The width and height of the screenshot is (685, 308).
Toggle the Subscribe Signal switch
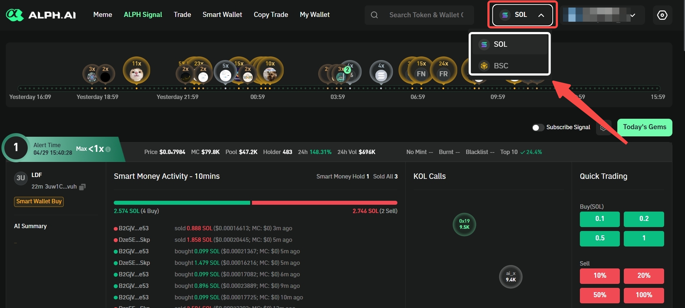pyautogui.click(x=538, y=127)
